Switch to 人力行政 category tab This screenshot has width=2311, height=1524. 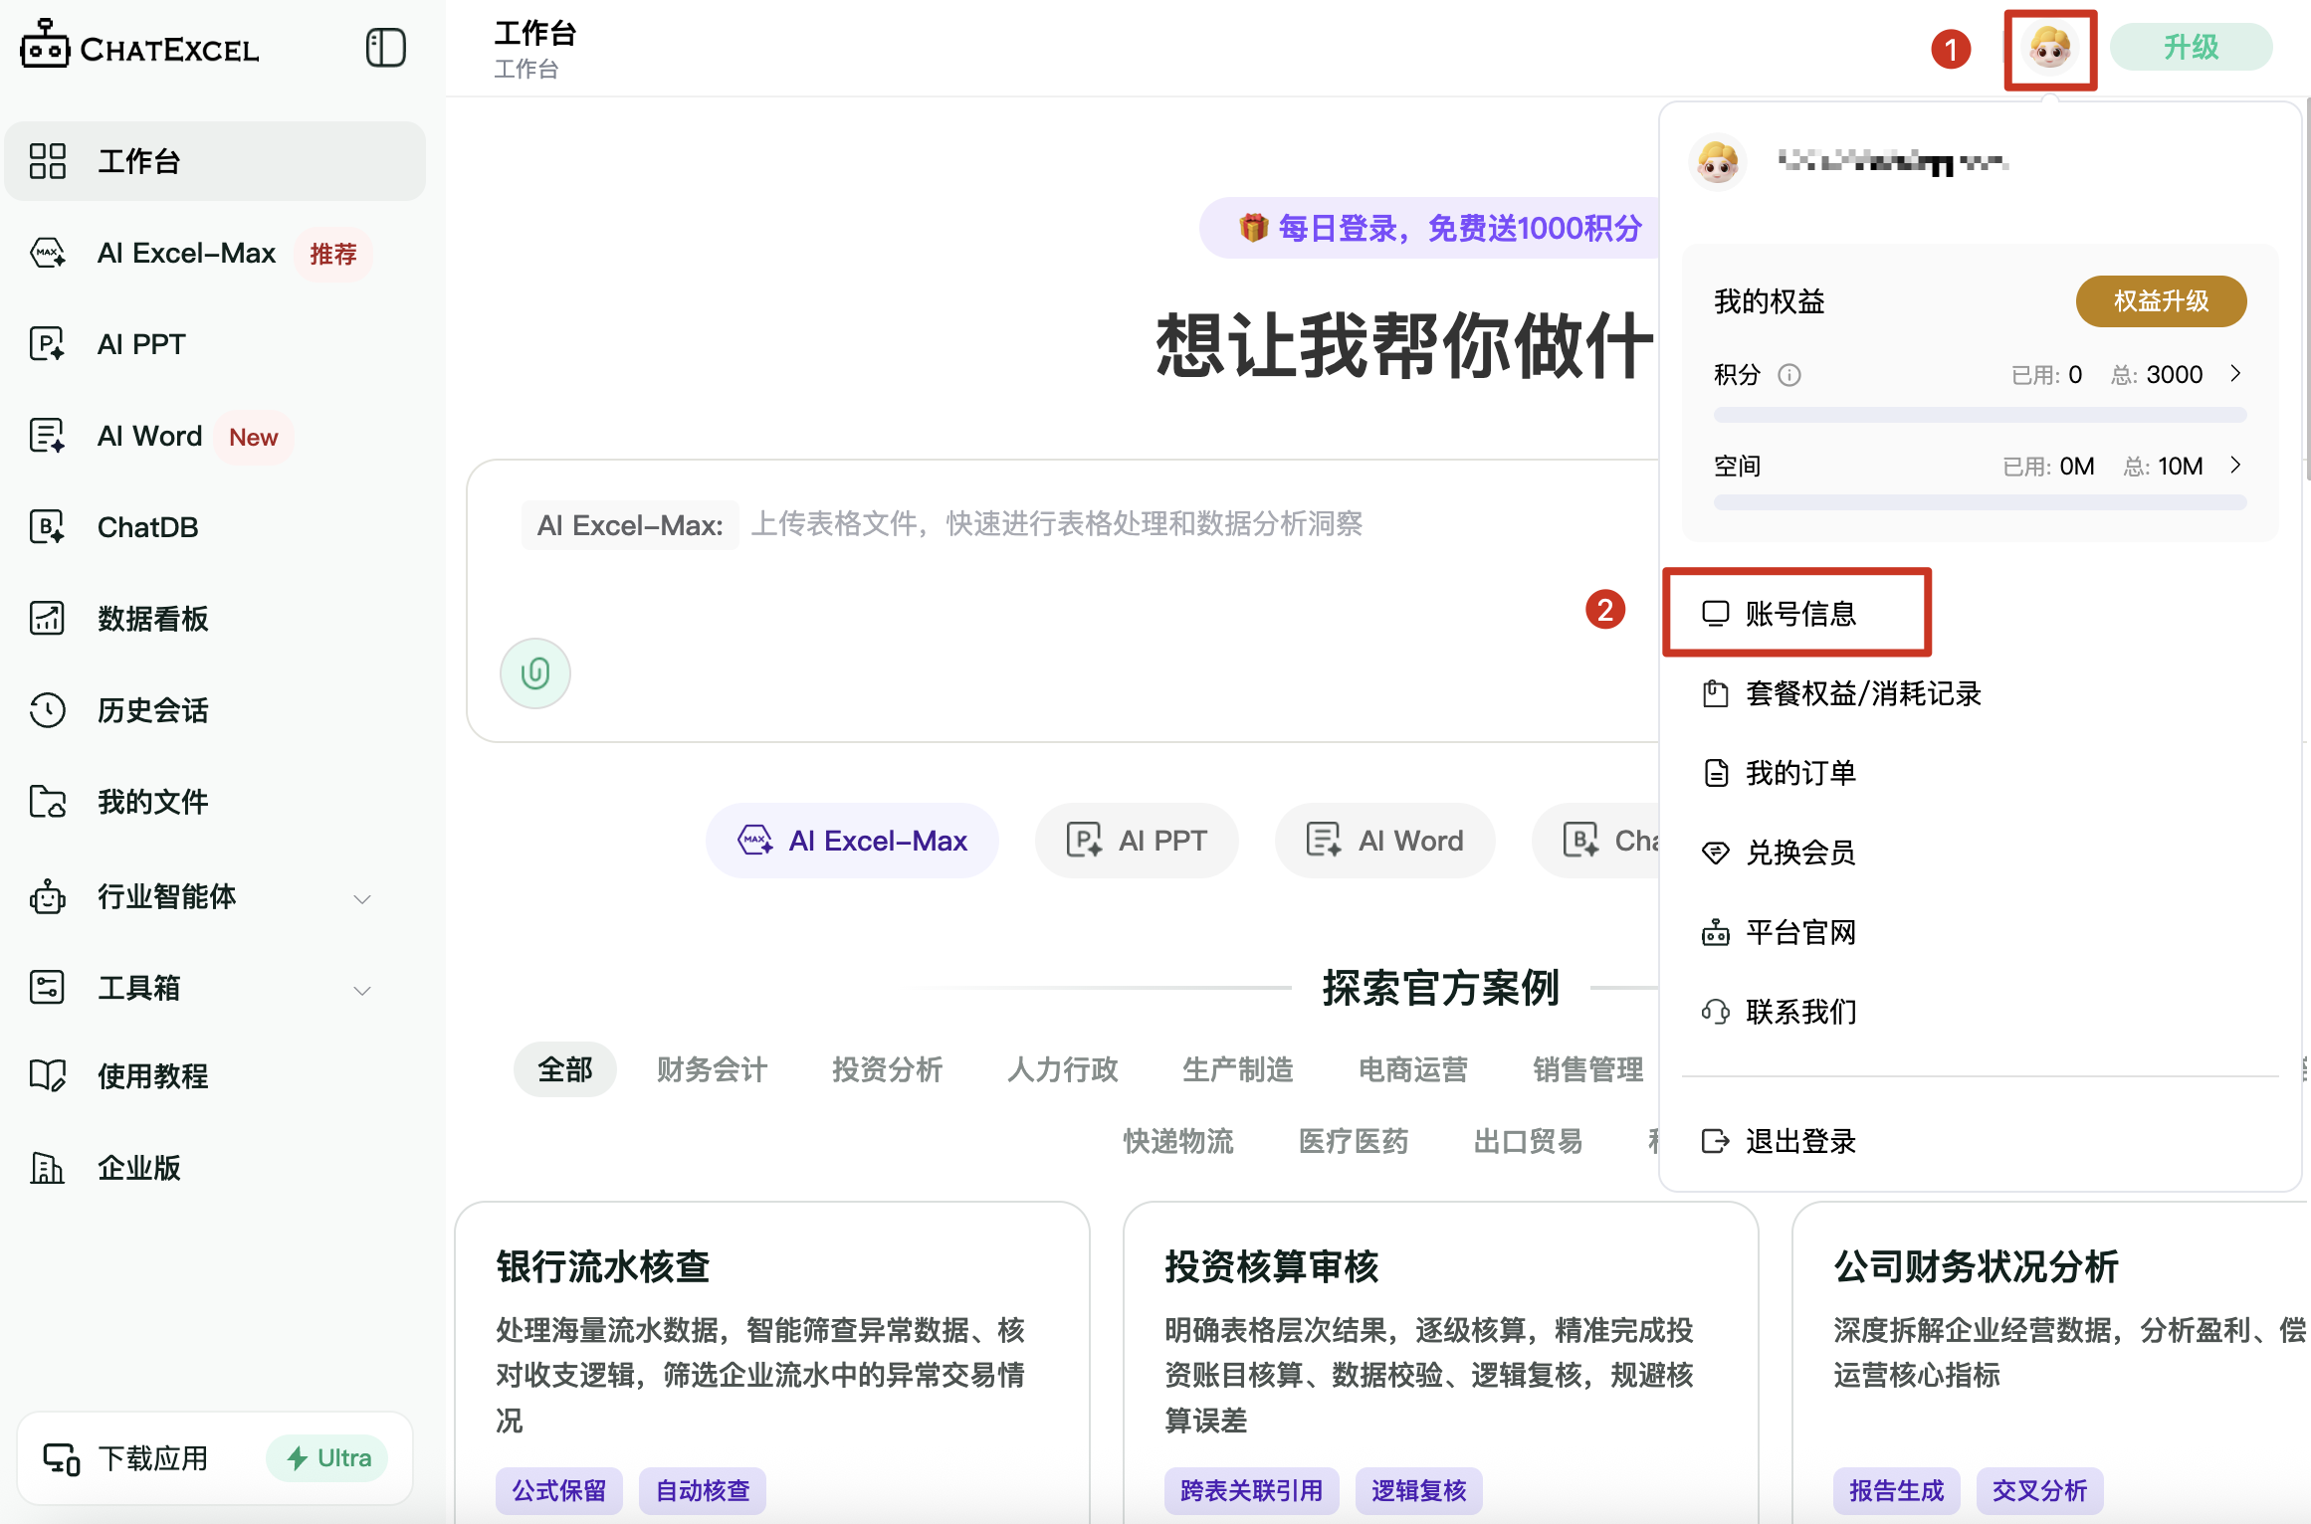coord(1063,1069)
